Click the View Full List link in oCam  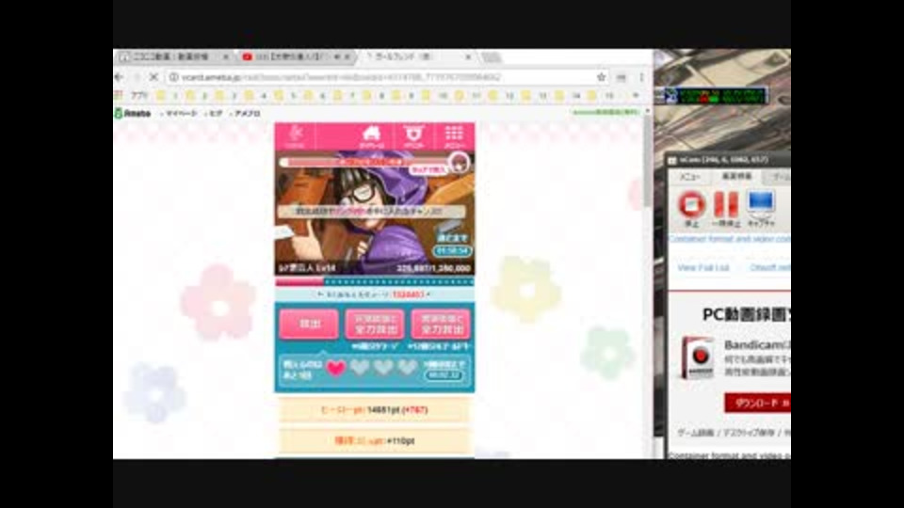703,268
